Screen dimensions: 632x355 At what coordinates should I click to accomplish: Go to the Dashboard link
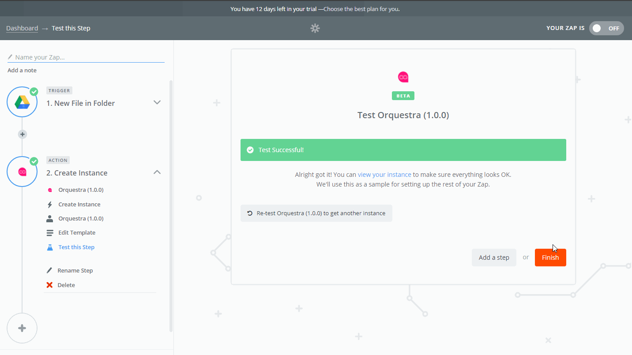point(22,28)
